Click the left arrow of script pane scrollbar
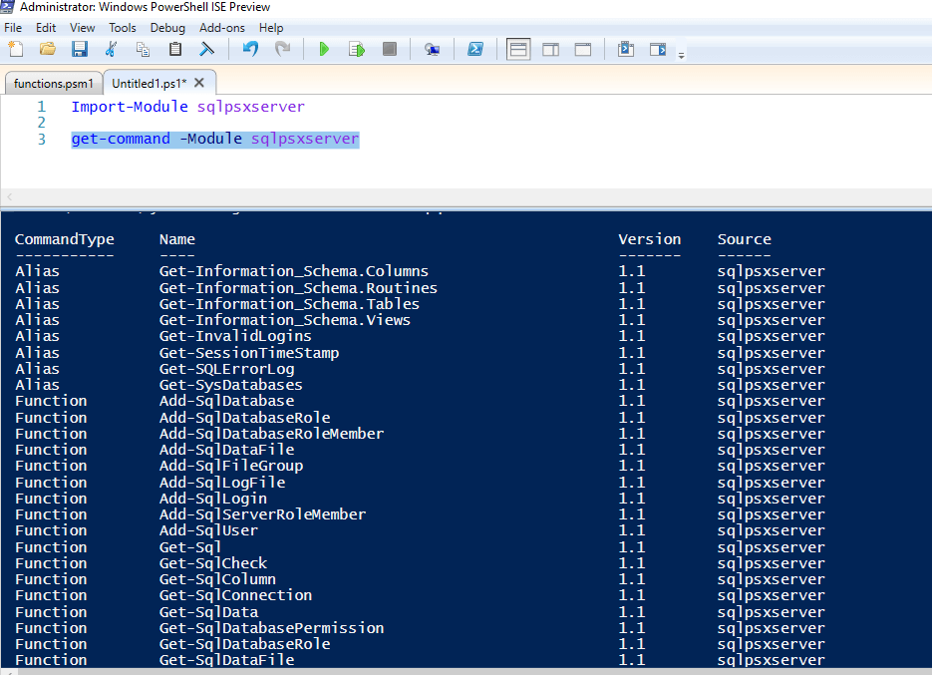The image size is (932, 675). [10, 196]
